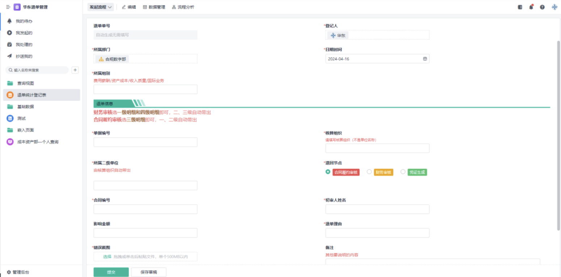The width and height of the screenshot is (561, 277).
Task: Collapse the sidebar with the hamburger icon
Action: [x=8, y=7]
